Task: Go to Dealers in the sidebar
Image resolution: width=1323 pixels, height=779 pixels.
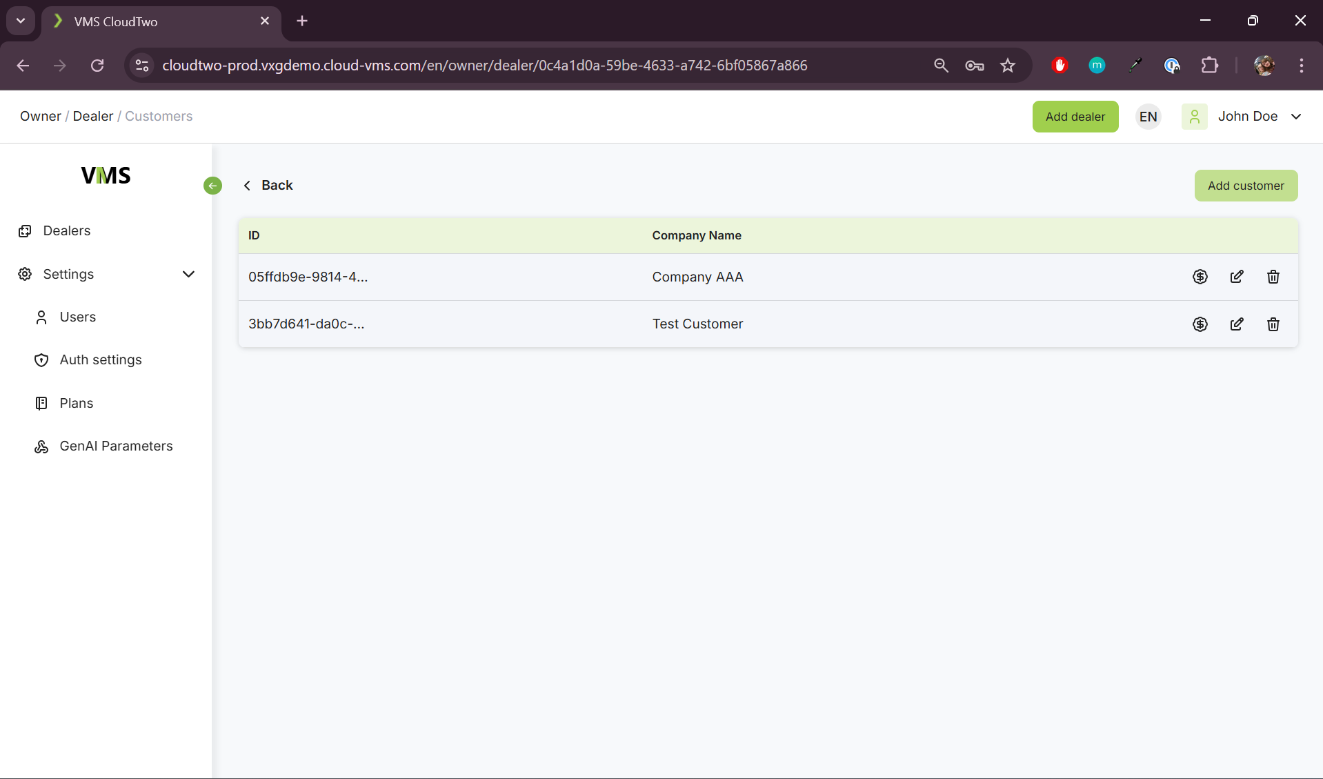Action: (66, 230)
